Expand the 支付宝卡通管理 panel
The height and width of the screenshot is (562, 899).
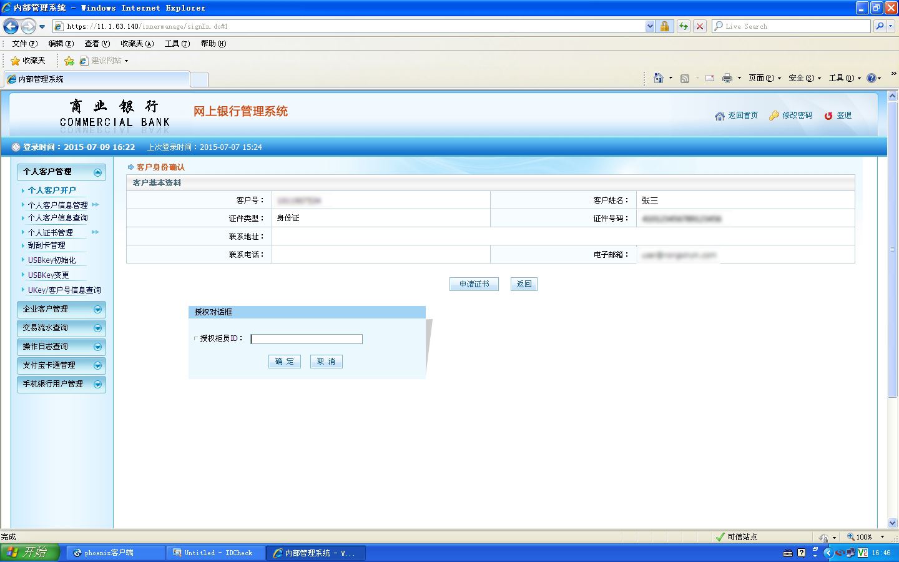[x=97, y=366]
